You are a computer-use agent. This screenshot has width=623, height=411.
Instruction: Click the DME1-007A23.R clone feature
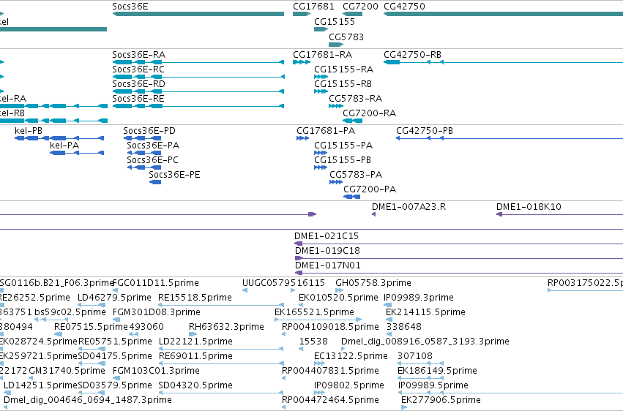click(x=374, y=214)
